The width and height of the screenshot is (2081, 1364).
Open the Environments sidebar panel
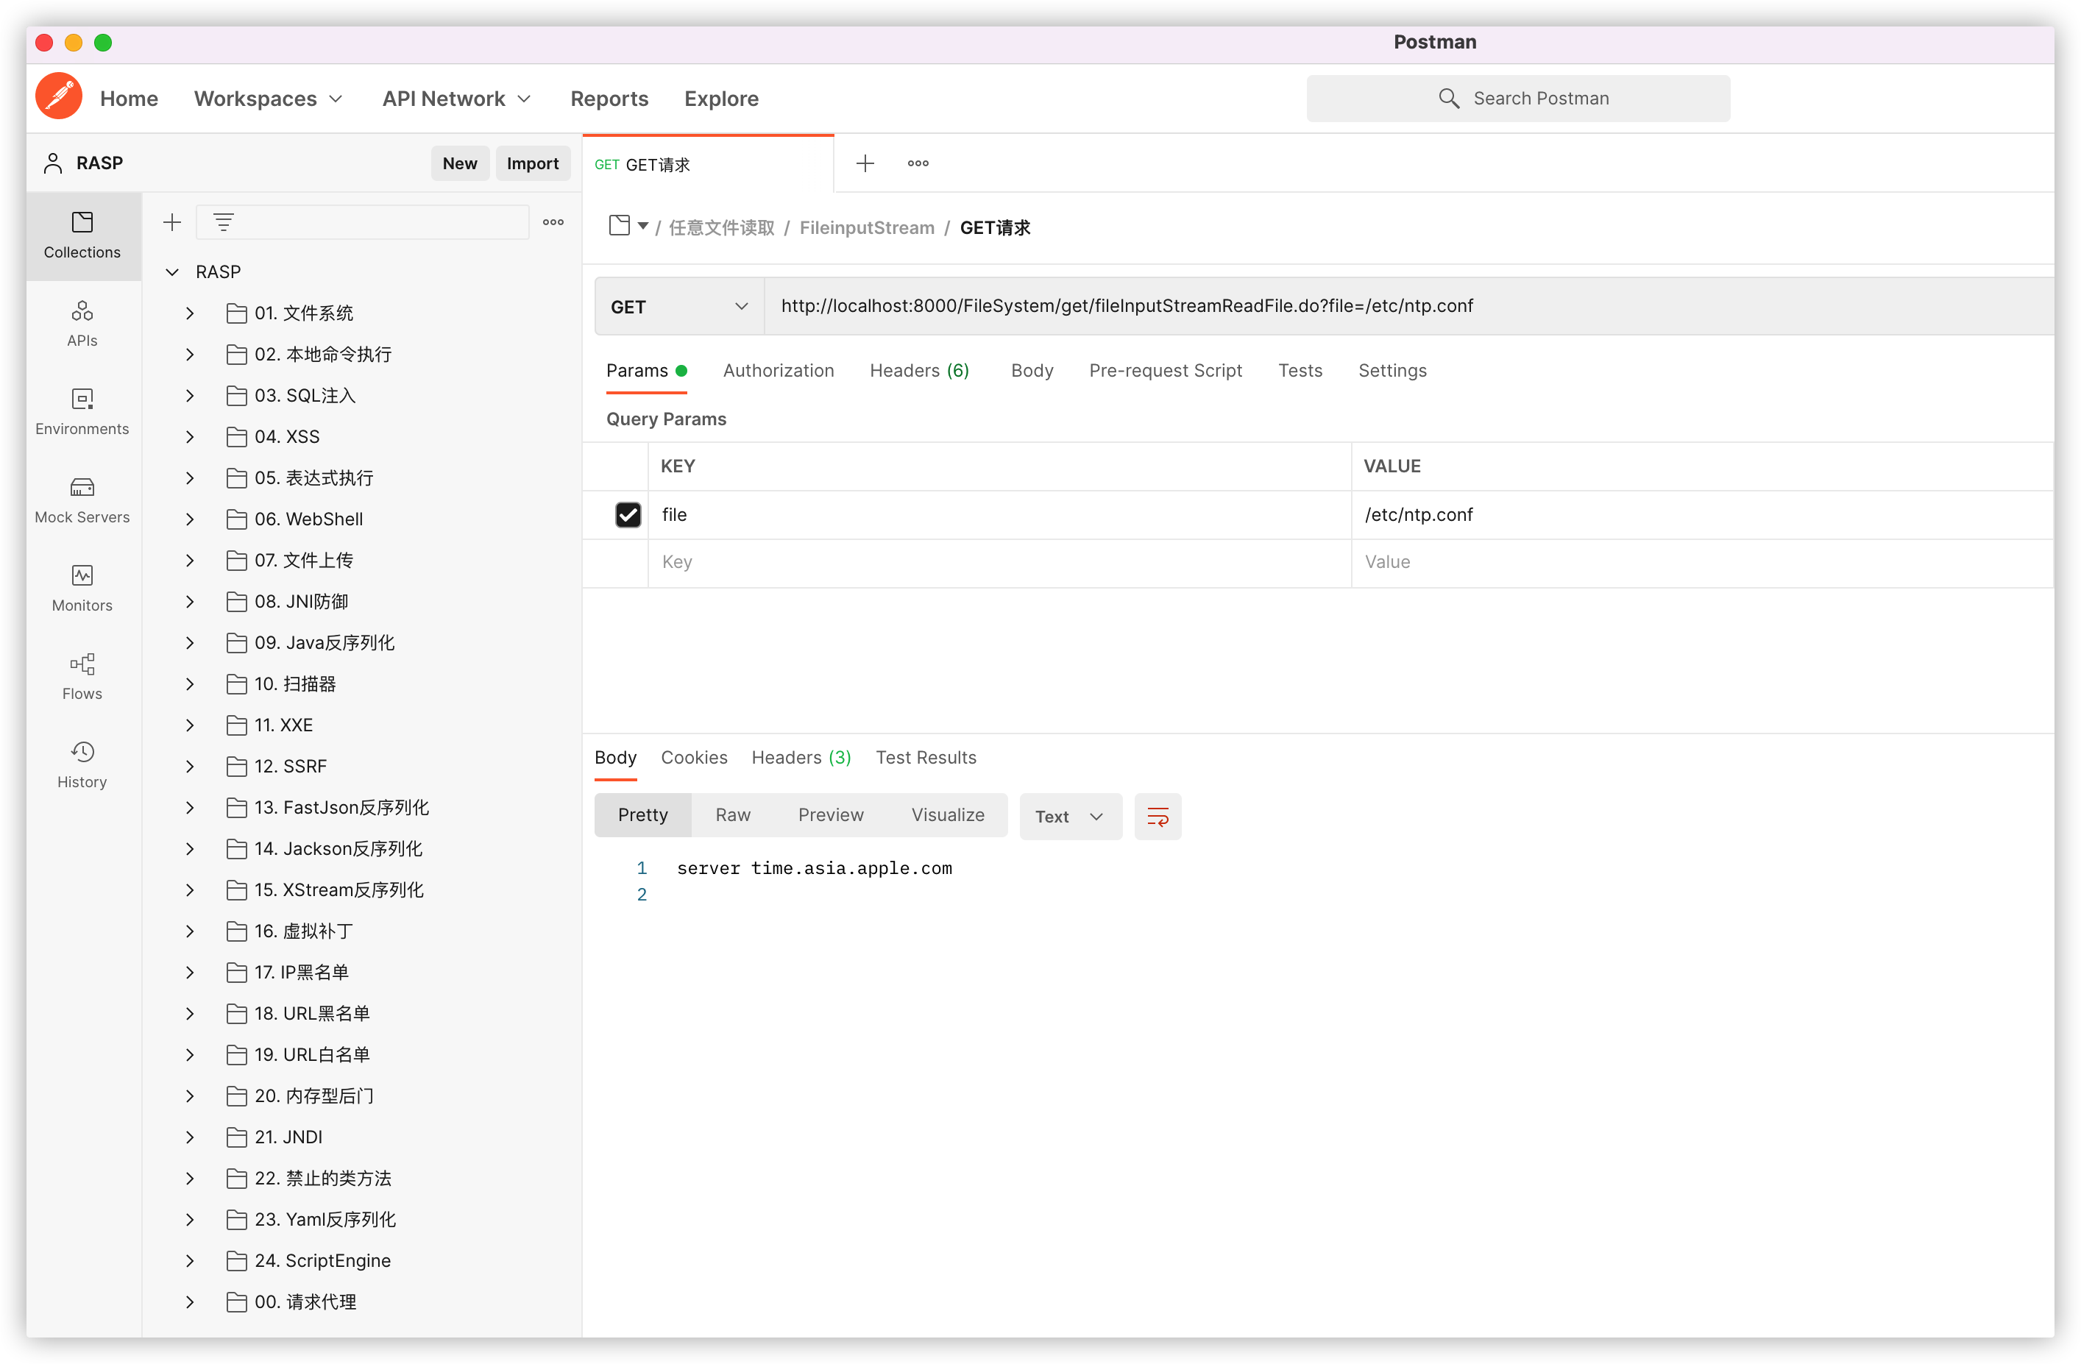pyautogui.click(x=82, y=411)
